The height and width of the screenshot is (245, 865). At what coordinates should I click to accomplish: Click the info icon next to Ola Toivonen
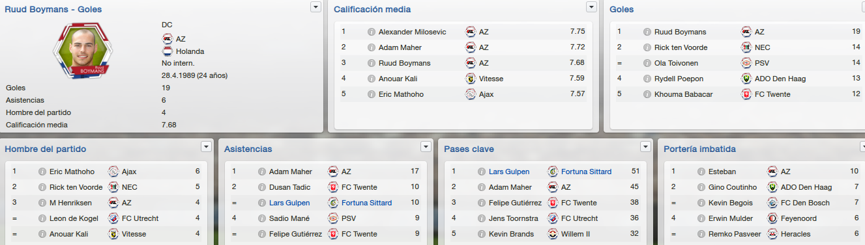click(x=647, y=63)
